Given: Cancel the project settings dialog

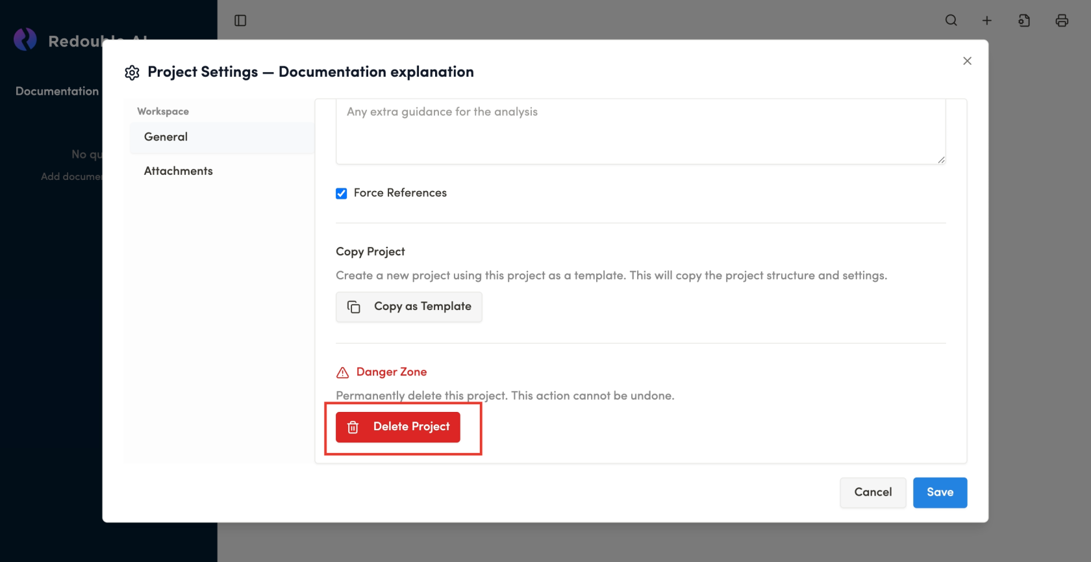Looking at the screenshot, I should click(872, 492).
